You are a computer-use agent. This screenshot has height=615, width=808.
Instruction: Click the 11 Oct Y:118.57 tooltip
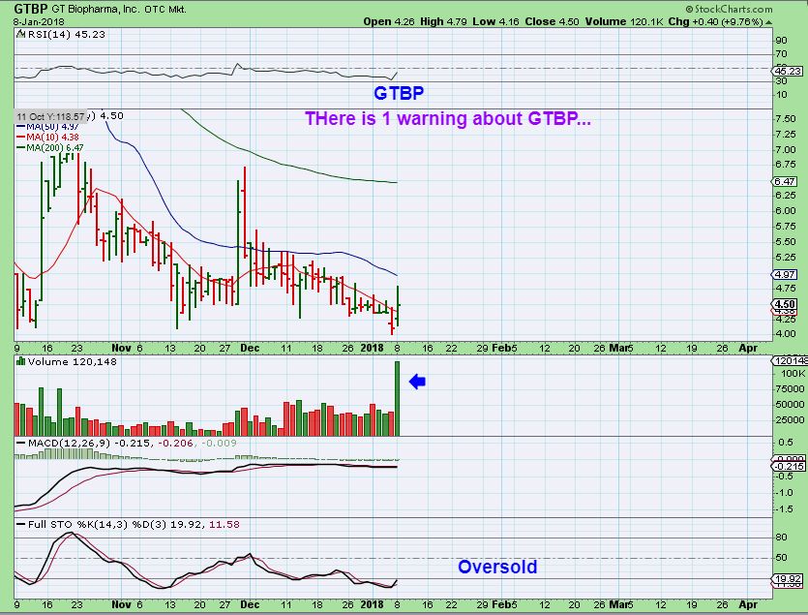50,116
